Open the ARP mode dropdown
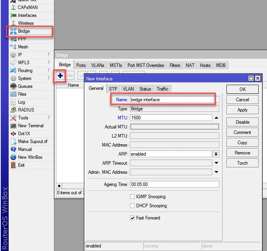267x251 pixels. coord(216,154)
